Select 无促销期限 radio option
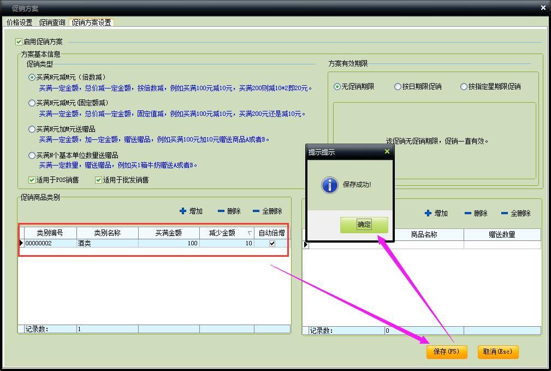551x371 pixels. [337, 86]
